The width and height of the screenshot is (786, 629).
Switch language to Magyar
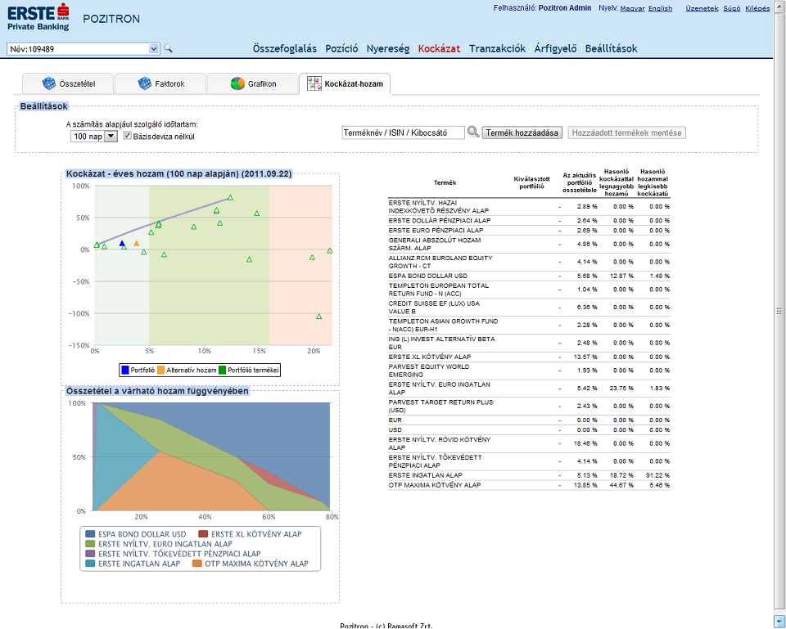pyautogui.click(x=633, y=8)
